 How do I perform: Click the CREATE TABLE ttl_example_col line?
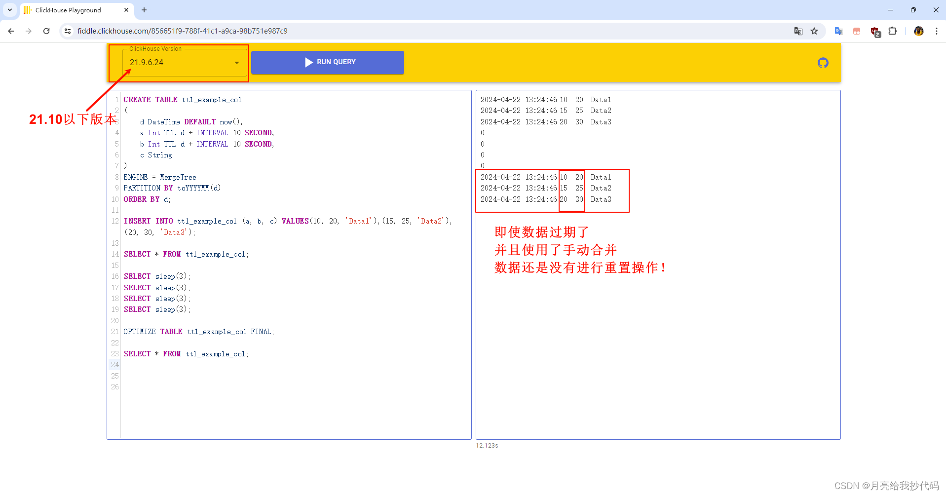coord(183,100)
